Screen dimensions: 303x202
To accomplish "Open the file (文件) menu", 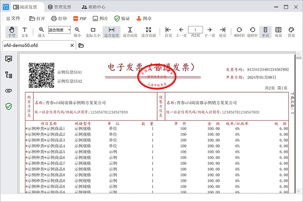I will tap(13, 19).
